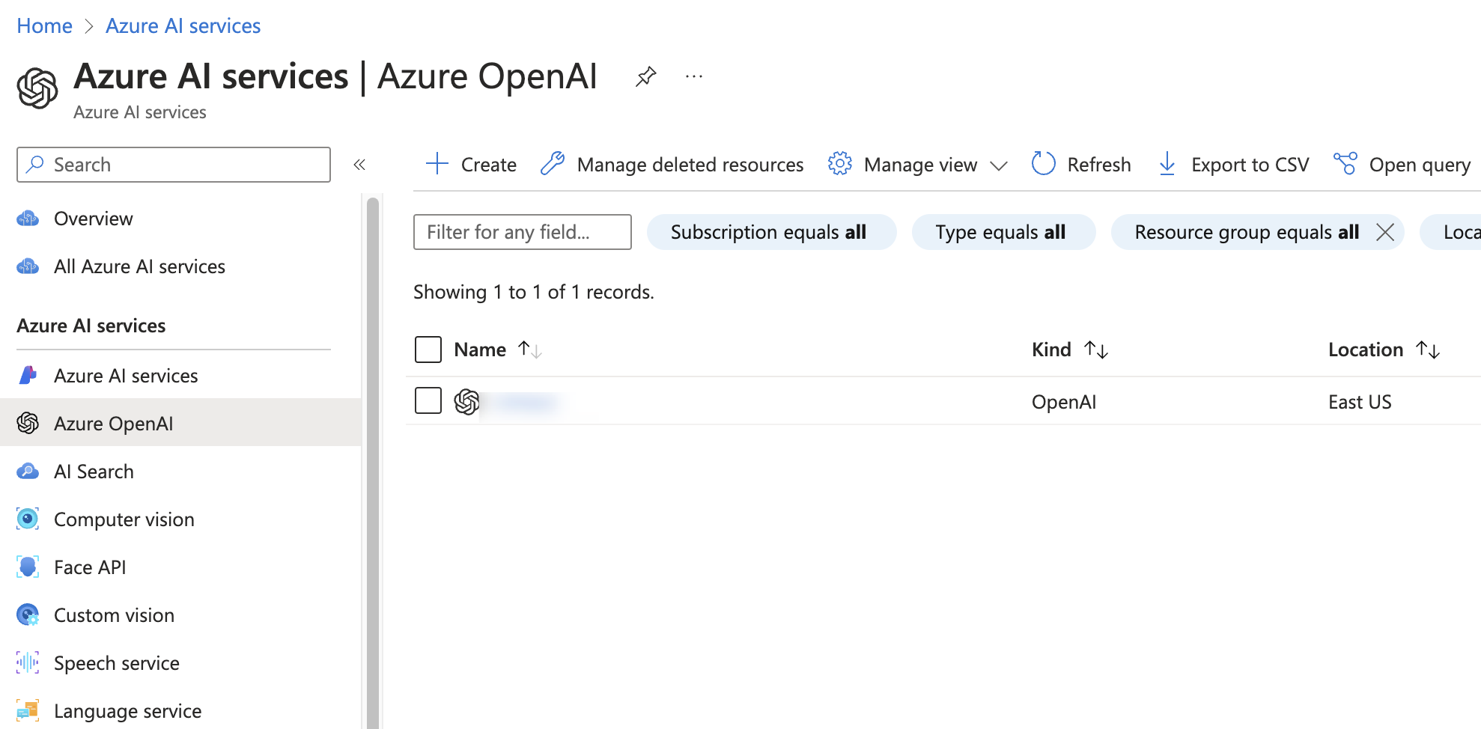Select Overview in the sidebar

94,219
